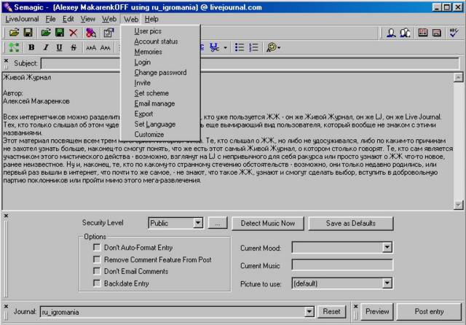Insert a numbered list
This screenshot has height=325, width=466.
(253, 47)
